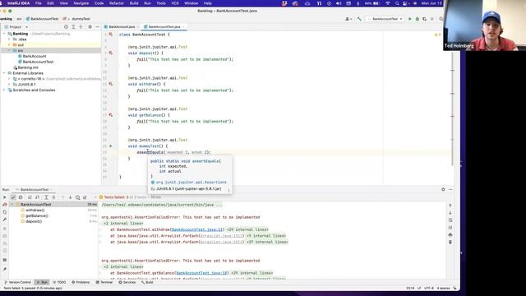
Task: Open macOS Spotlight search icon in menu bar
Action: coord(396,3)
